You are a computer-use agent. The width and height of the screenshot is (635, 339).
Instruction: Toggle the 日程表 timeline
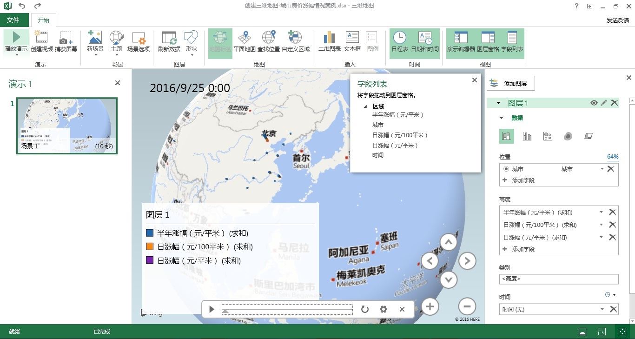(400, 43)
